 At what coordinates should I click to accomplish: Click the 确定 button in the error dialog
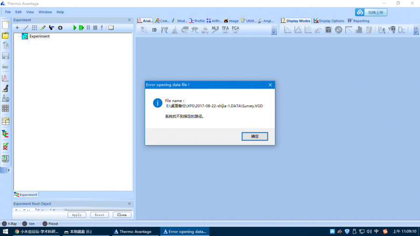click(x=254, y=136)
